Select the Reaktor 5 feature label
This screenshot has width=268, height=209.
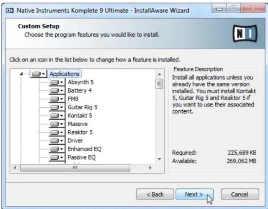pyautogui.click(x=80, y=133)
